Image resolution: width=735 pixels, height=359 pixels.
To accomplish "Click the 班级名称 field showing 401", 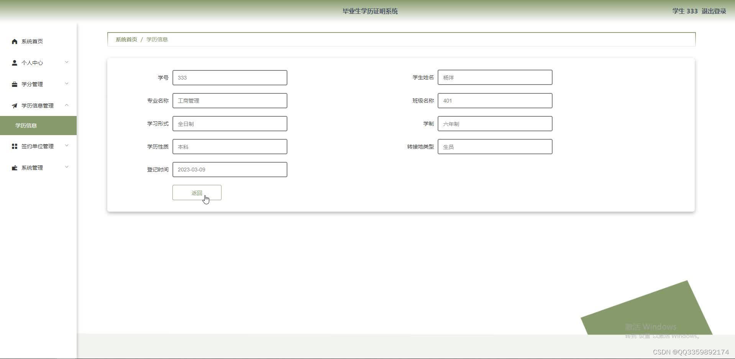I will click(495, 101).
